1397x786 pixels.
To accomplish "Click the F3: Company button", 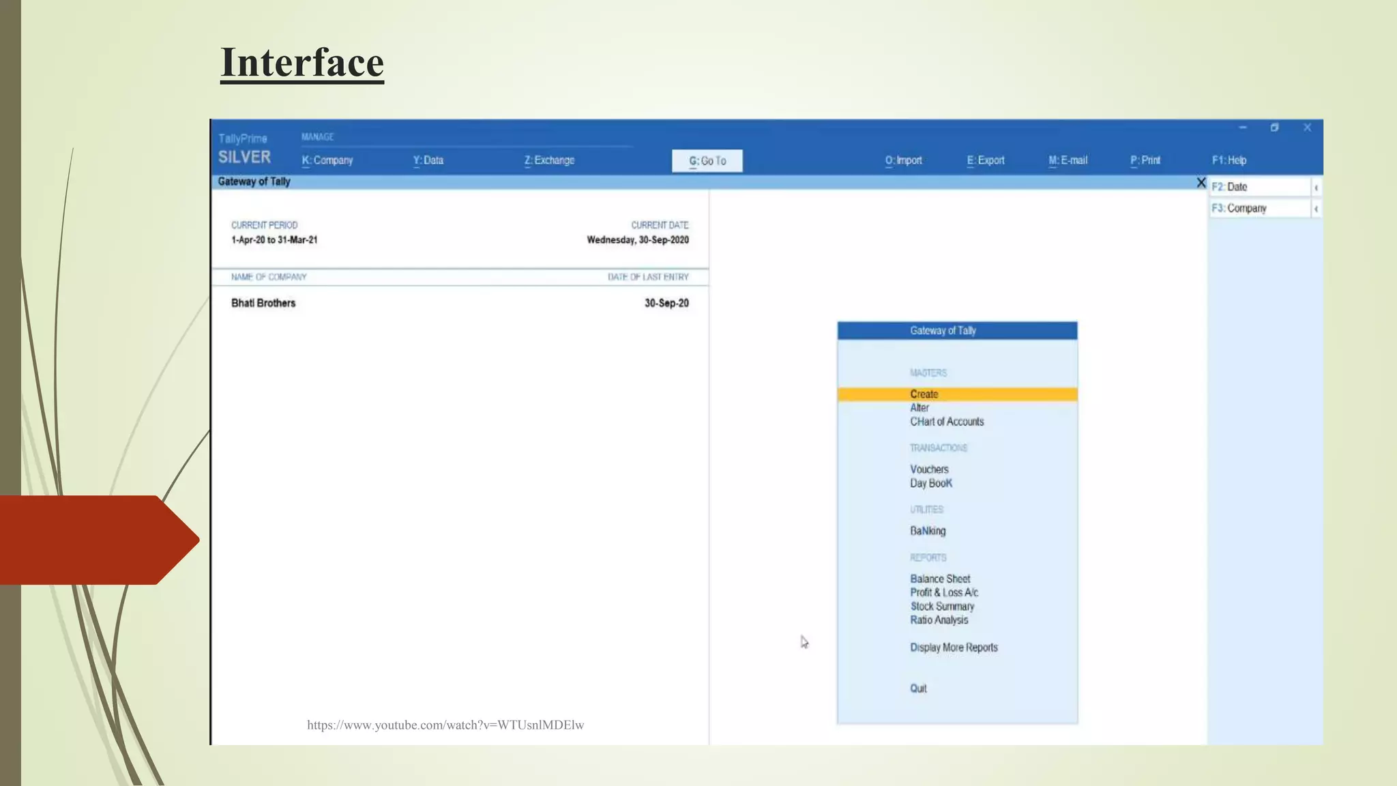I will 1260,208.
